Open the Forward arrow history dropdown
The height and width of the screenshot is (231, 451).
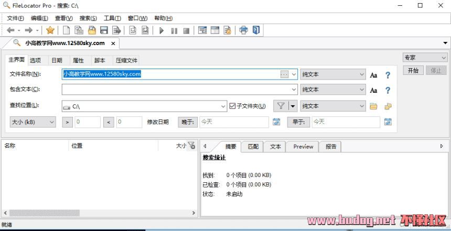(37, 30)
